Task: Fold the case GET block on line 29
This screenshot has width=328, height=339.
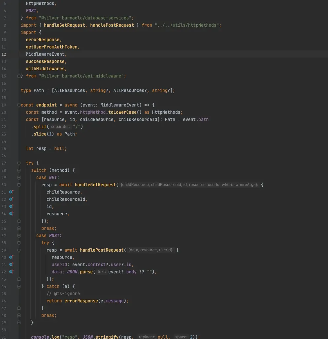Action: point(19,177)
